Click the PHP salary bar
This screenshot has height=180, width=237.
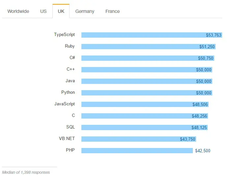click(x=137, y=151)
